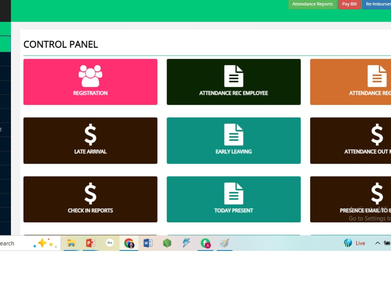Image resolution: width=391 pixels, height=293 pixels.
Task: Select the CHECK IN REPORTS label
Action: (90, 211)
